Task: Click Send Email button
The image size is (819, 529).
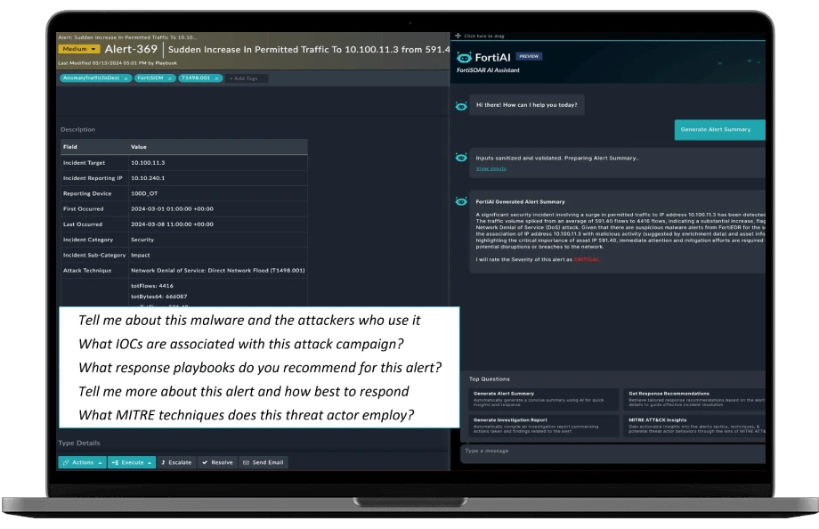Action: (264, 462)
